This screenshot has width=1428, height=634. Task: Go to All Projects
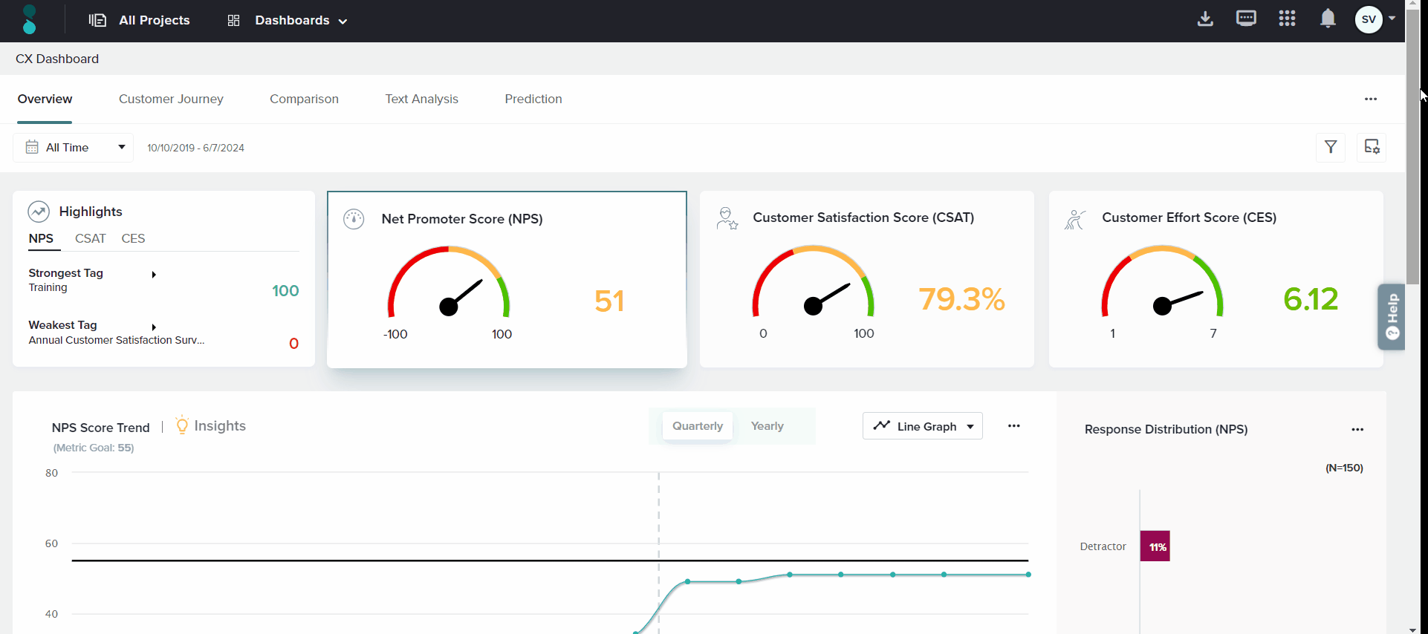pos(140,21)
